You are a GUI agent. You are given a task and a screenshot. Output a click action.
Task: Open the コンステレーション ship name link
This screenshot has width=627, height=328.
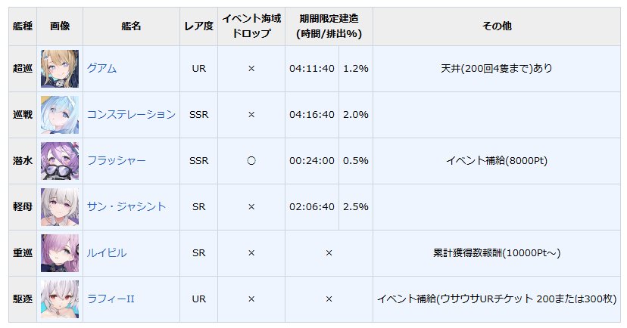(x=131, y=115)
